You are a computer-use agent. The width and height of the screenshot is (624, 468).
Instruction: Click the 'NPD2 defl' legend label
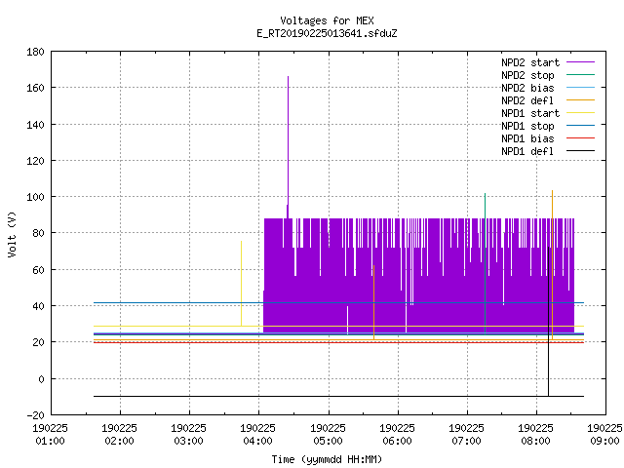(x=527, y=100)
